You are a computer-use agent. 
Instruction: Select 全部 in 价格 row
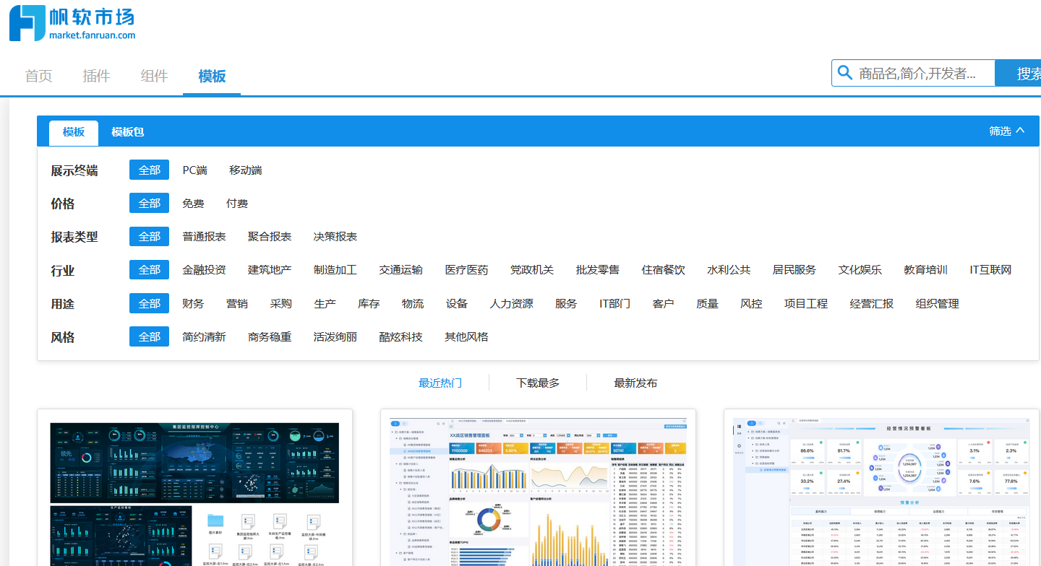[x=150, y=204]
